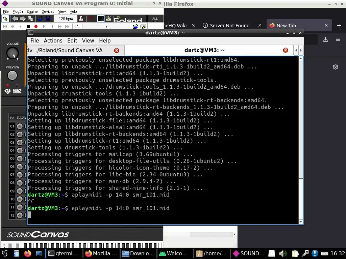
Task: Select the Firefox New Tab tab
Action: coord(299,26)
